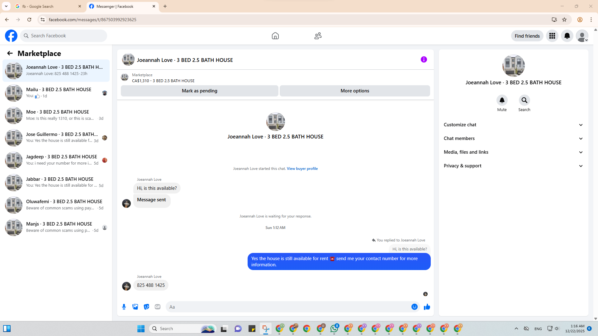The width and height of the screenshot is (598, 336).
Task: Open the View buyer profile link
Action: click(302, 169)
